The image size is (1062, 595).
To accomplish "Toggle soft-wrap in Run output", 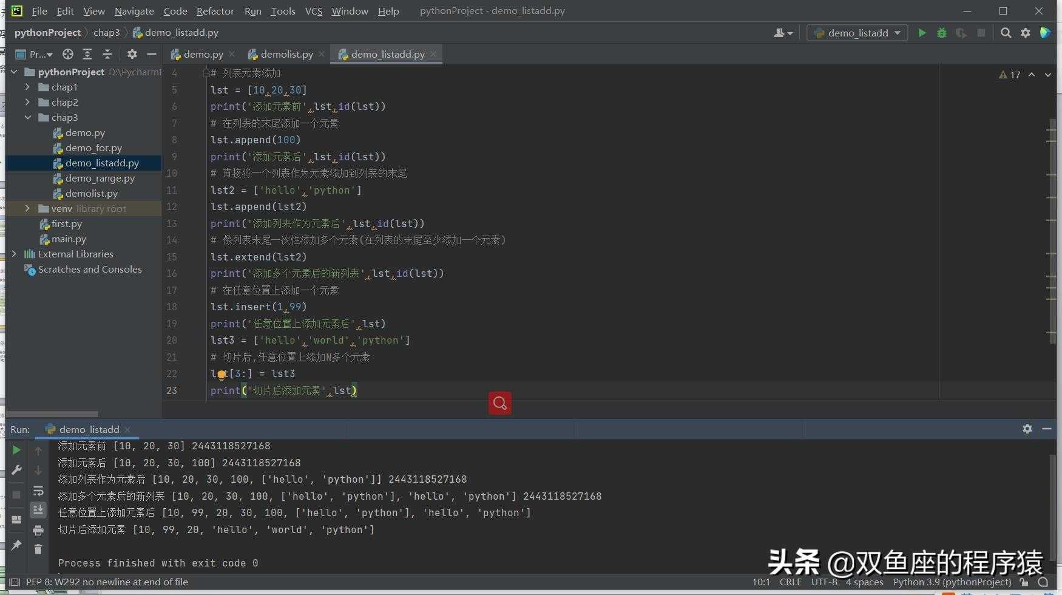I will [38, 491].
